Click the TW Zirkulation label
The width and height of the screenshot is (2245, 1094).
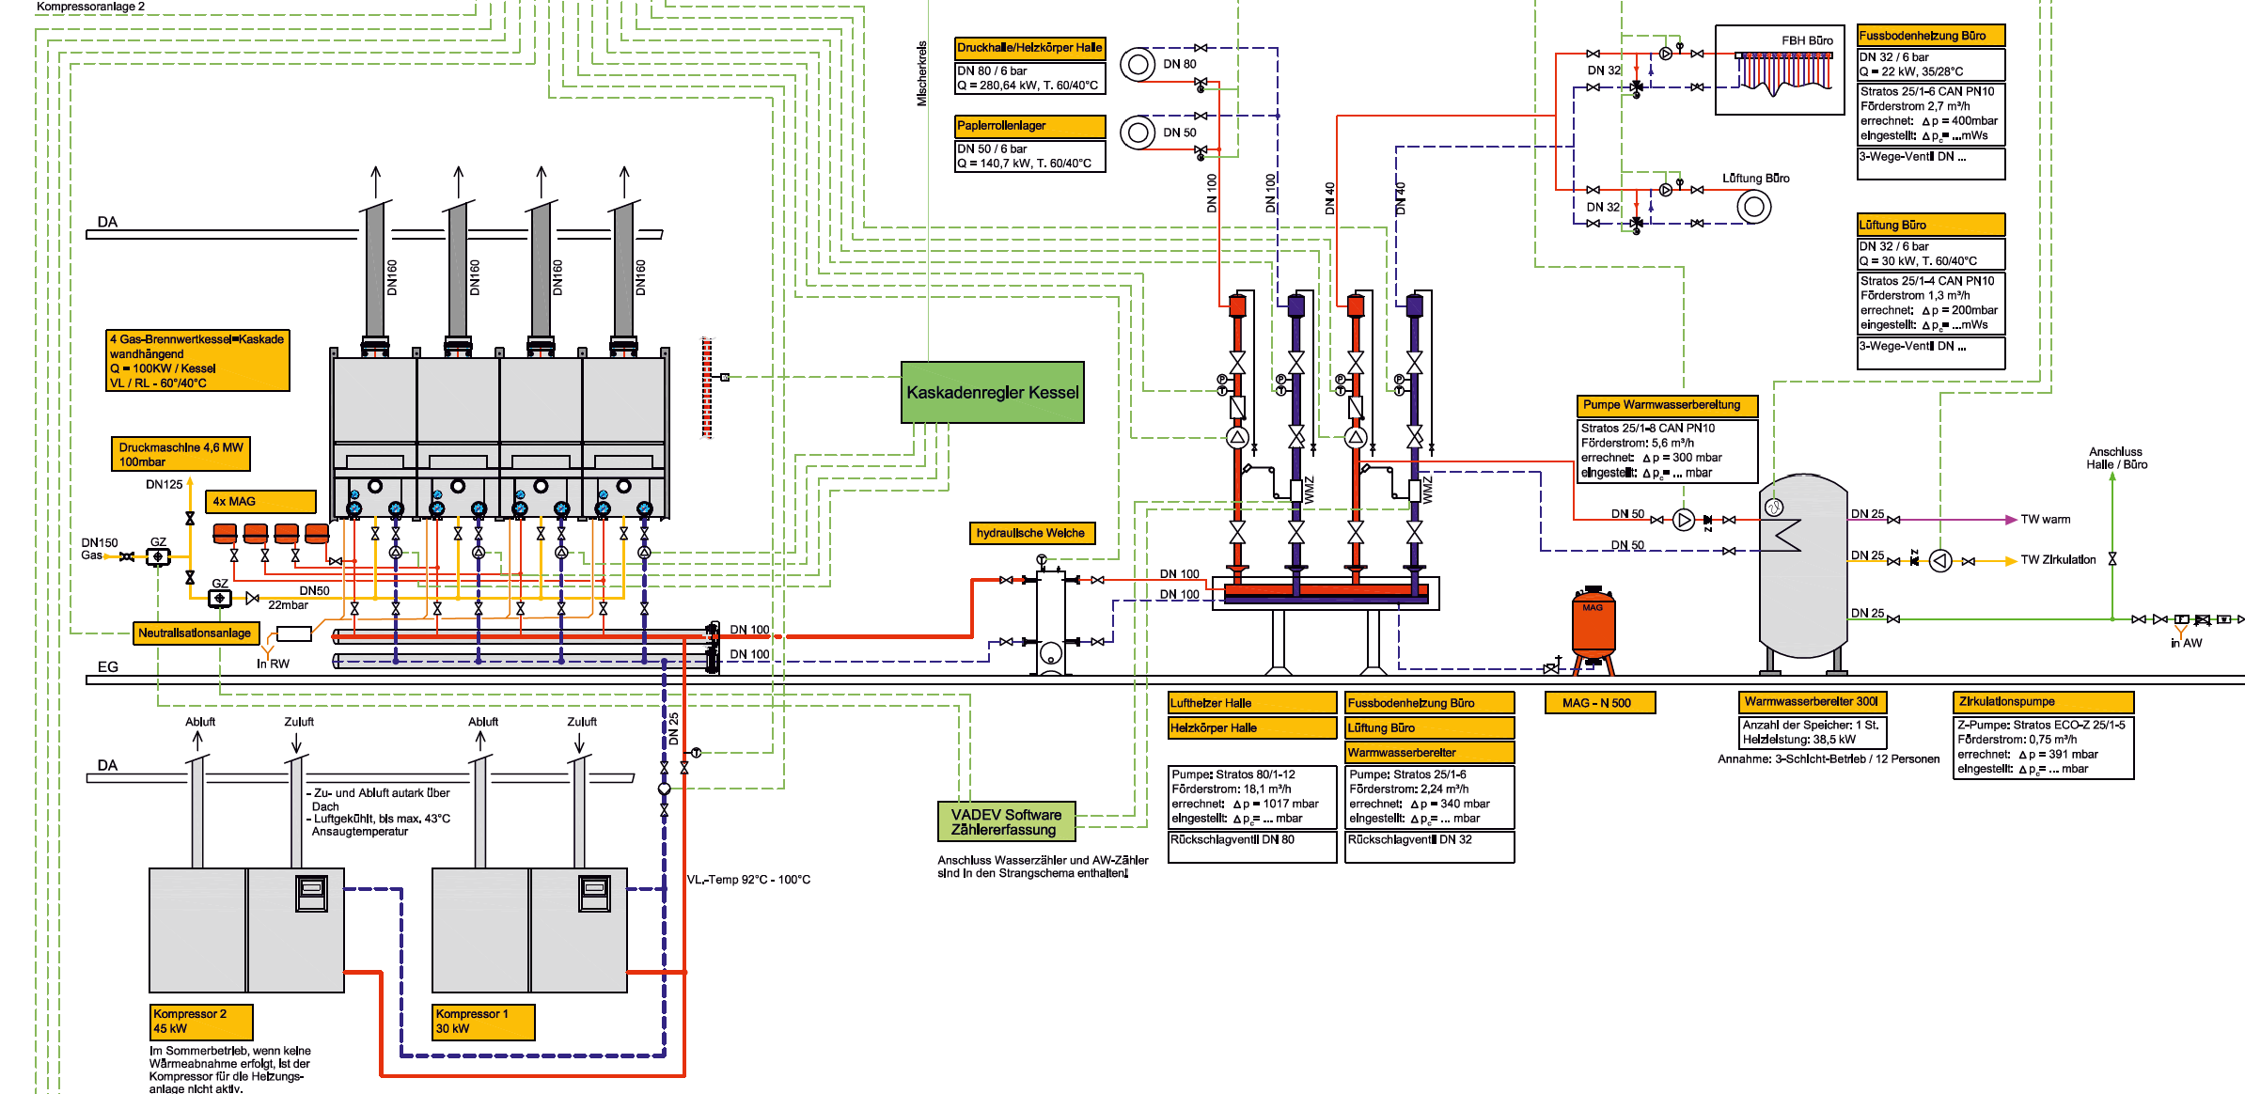(x=2058, y=559)
